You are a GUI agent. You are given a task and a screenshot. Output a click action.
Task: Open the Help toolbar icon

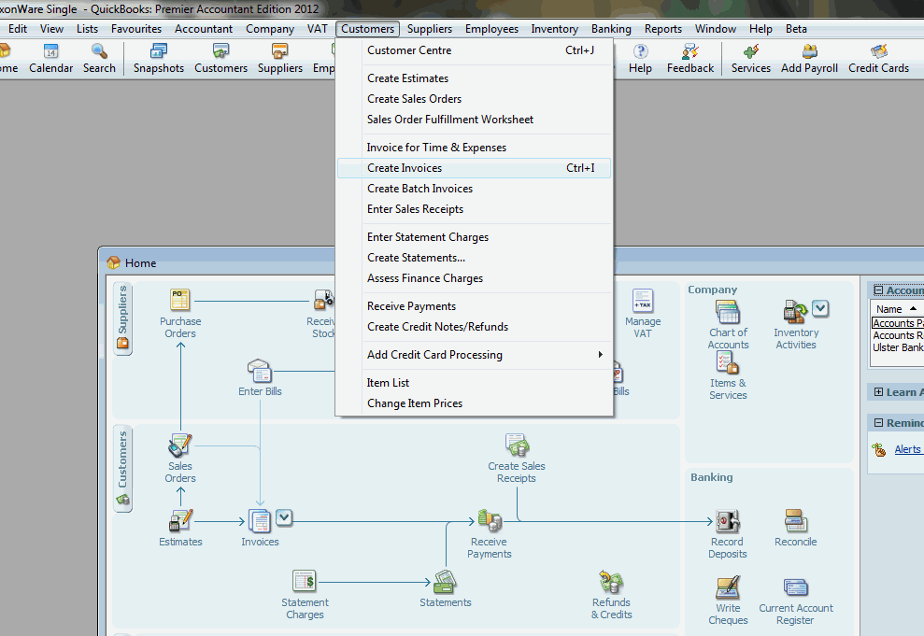(x=640, y=58)
